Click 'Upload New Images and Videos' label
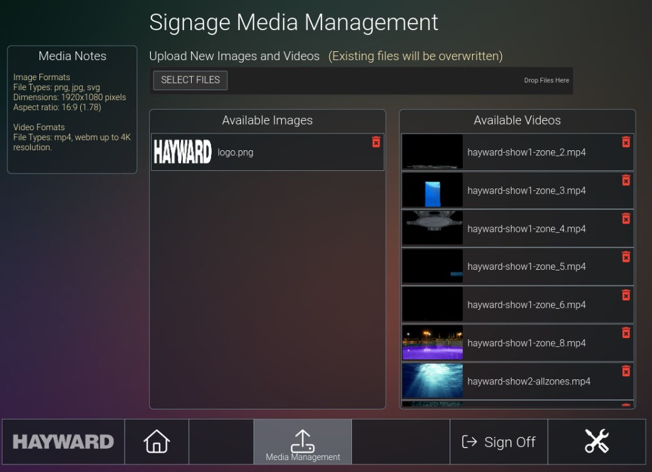Image resolution: width=652 pixels, height=472 pixels. pos(234,56)
